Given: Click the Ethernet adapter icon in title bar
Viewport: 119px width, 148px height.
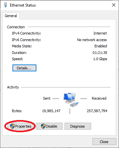Looking at the screenshot, I should (6, 5).
